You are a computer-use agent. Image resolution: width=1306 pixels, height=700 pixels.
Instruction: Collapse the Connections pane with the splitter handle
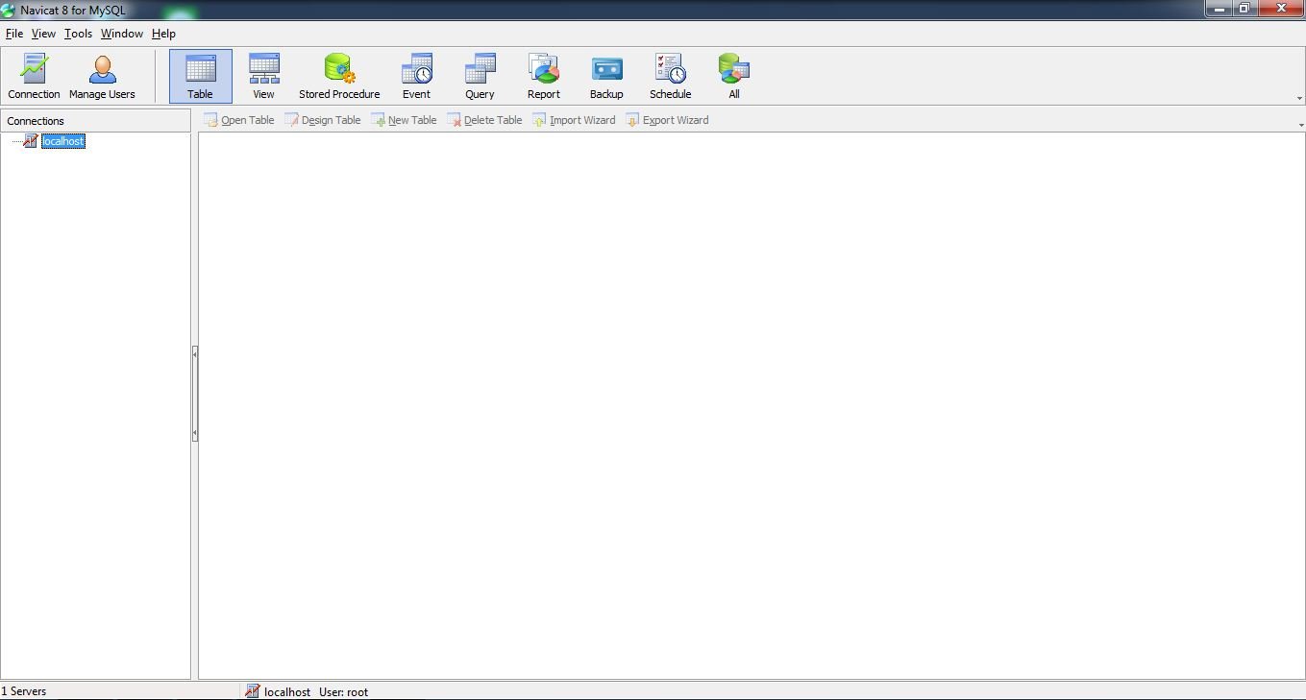click(194, 394)
